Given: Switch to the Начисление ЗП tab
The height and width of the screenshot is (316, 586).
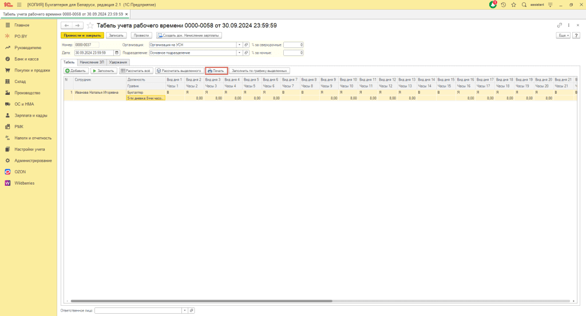Looking at the screenshot, I should click(92, 62).
